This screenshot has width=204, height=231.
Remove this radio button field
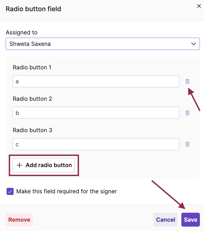19,220
